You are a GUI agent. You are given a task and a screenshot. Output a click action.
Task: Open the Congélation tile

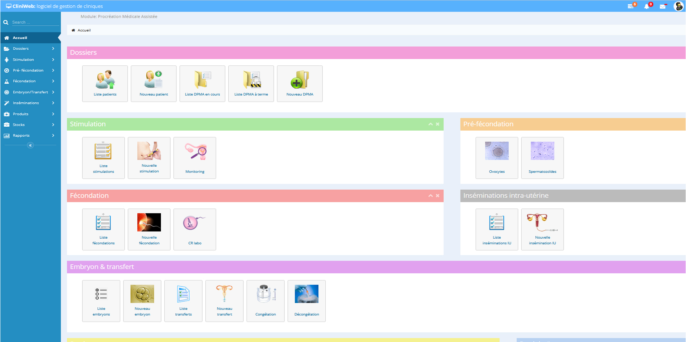click(266, 301)
